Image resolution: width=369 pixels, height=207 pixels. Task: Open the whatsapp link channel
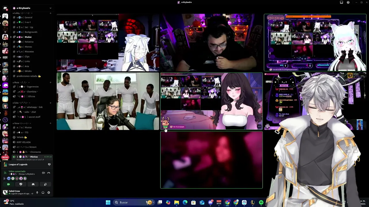tap(32, 107)
